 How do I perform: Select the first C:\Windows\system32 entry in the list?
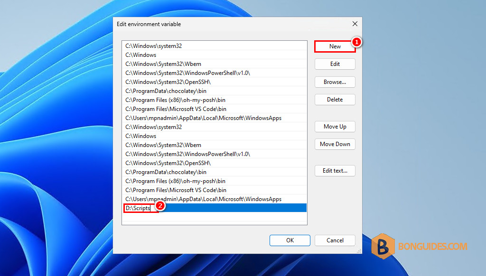click(x=215, y=46)
